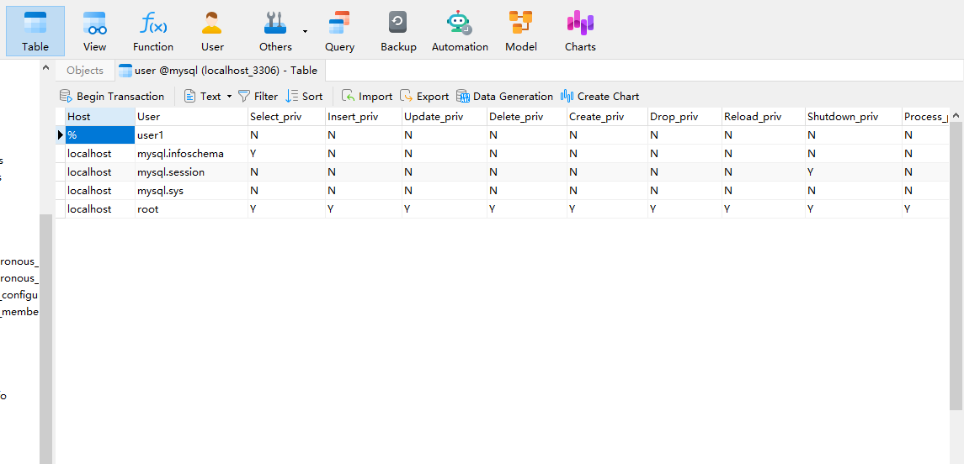Click the user1 cell
Viewport: 964px width, 464px height.
pyautogui.click(x=192, y=135)
